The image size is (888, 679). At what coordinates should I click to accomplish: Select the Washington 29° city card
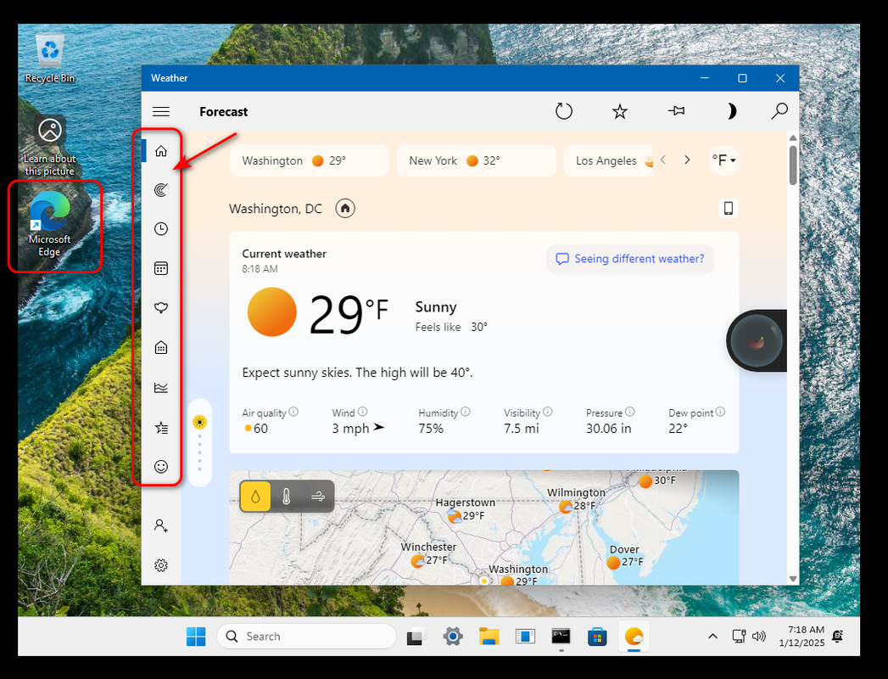tap(310, 160)
